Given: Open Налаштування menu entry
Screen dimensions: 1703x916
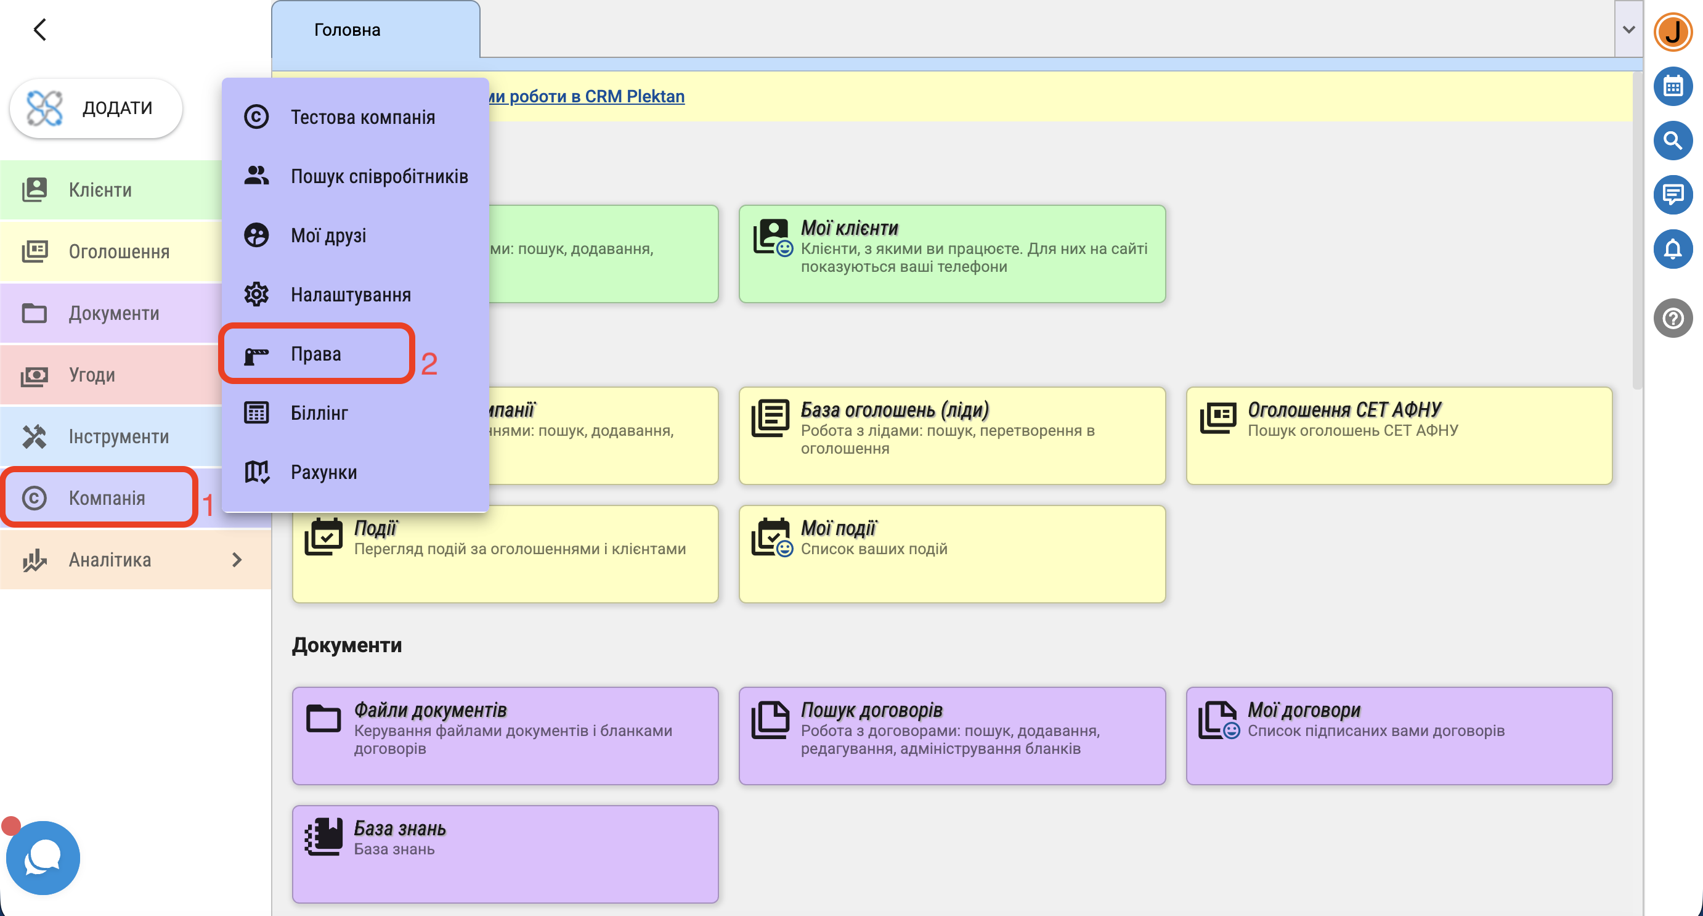Looking at the screenshot, I should tap(351, 295).
